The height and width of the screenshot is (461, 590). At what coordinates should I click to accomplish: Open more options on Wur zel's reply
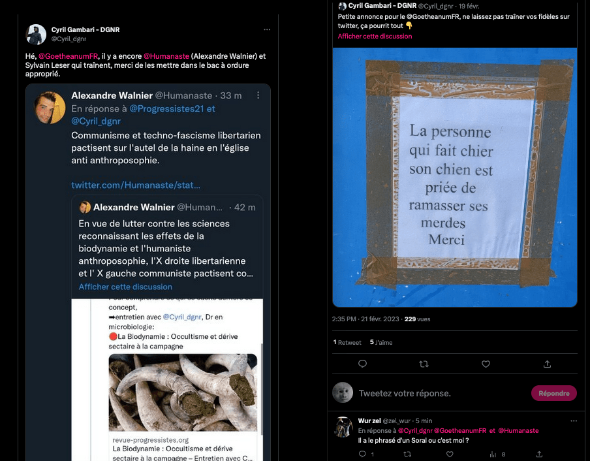(x=574, y=421)
